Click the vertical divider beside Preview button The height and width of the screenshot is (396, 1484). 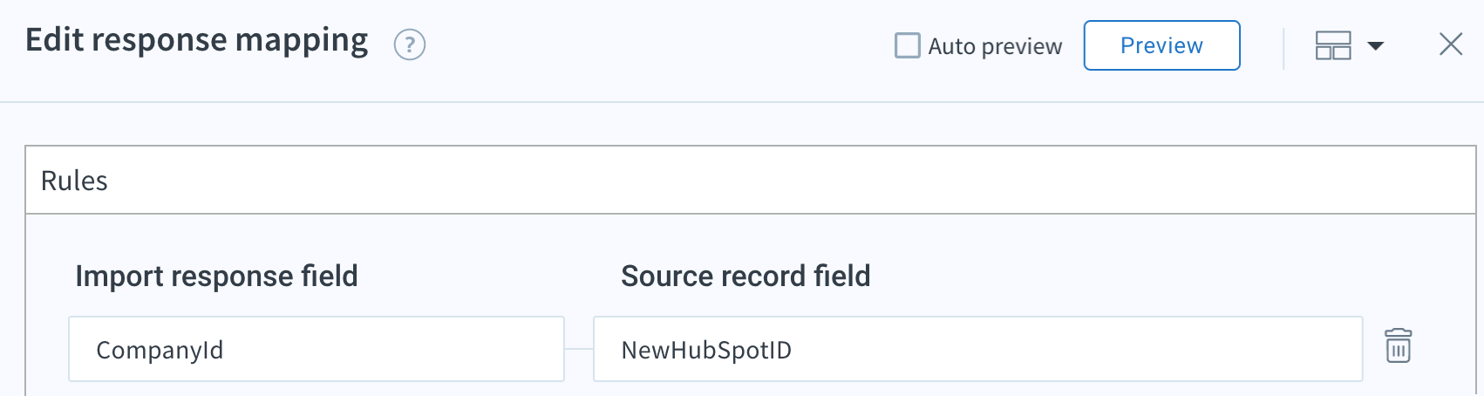point(1283,48)
